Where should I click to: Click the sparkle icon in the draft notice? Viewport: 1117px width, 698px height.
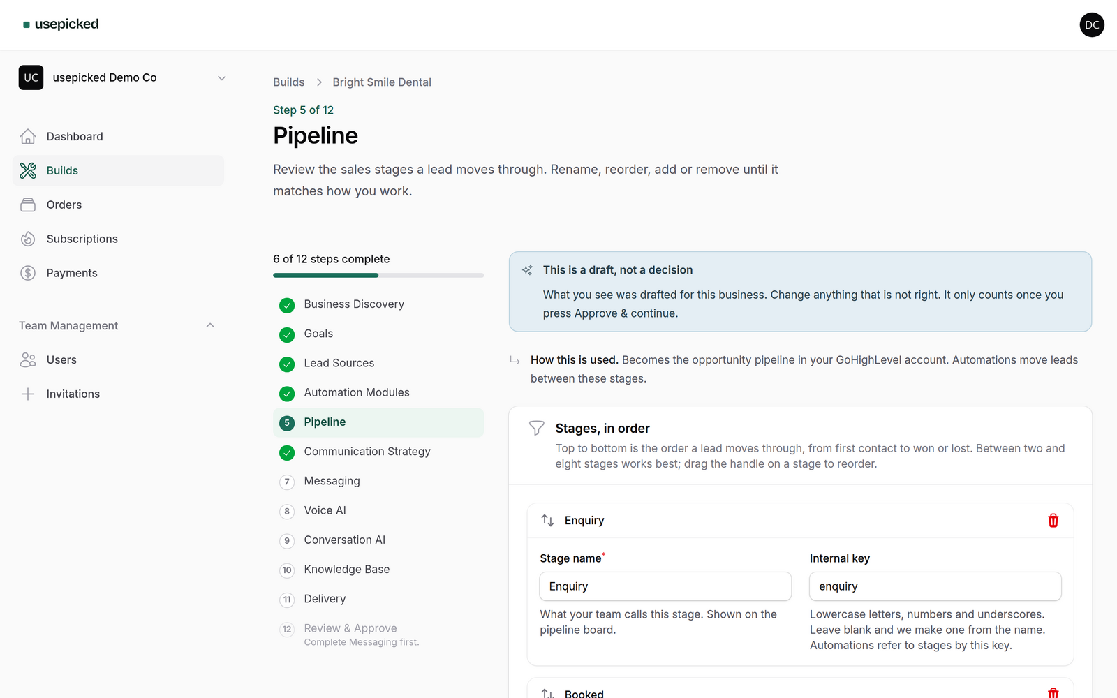[x=528, y=270]
